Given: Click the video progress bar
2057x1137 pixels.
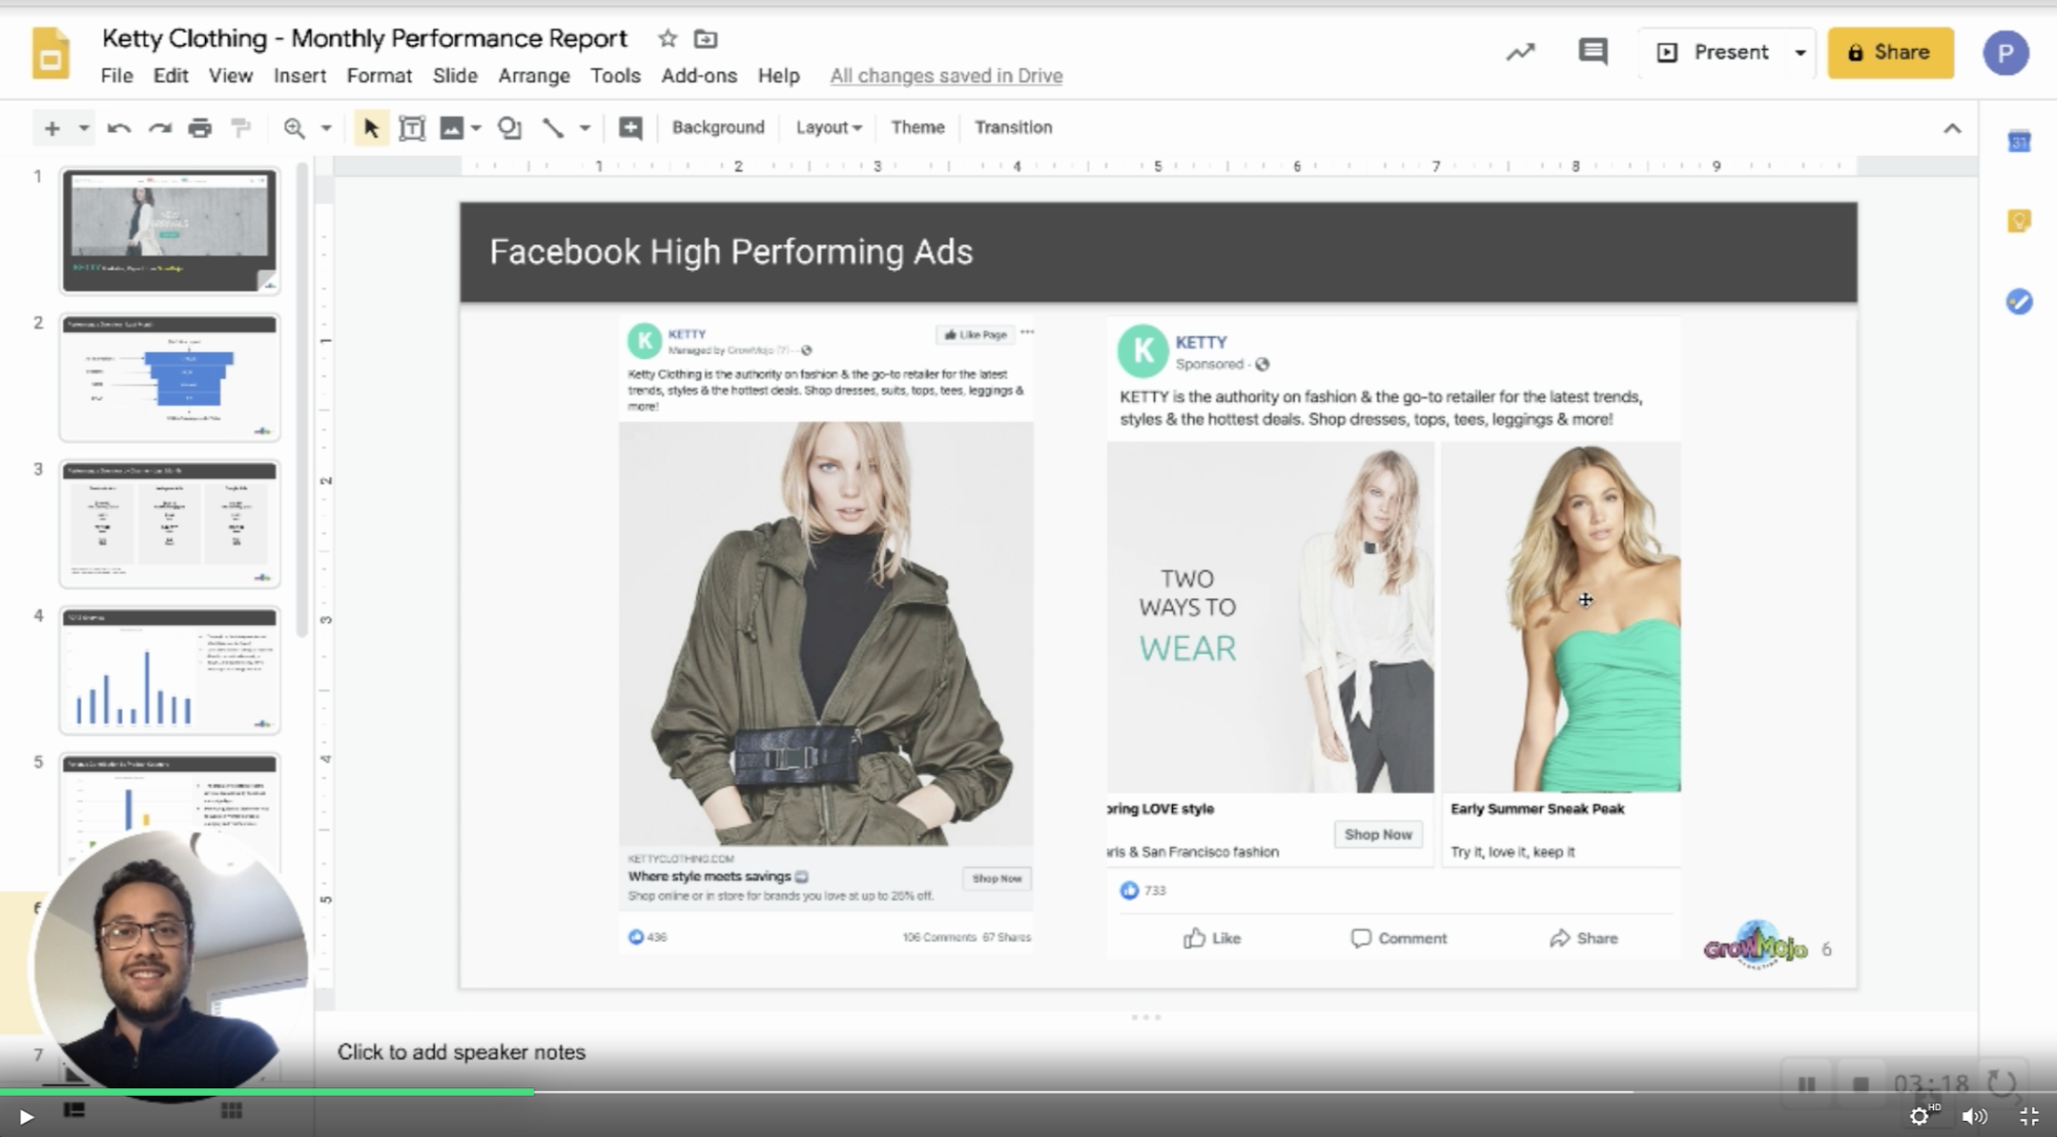Looking at the screenshot, I should (x=1028, y=1091).
